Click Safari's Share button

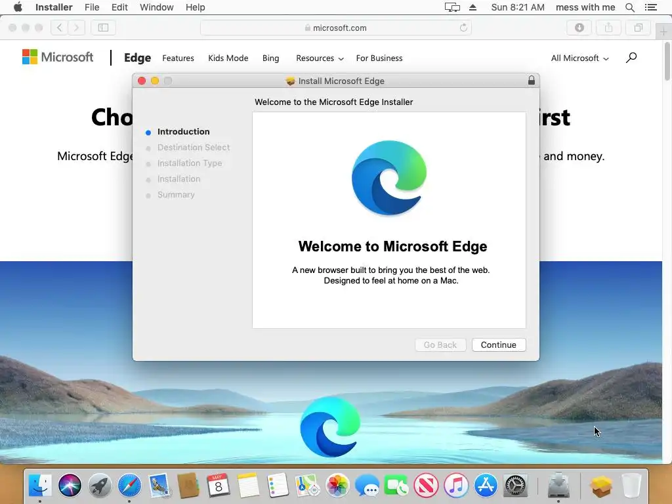click(608, 28)
